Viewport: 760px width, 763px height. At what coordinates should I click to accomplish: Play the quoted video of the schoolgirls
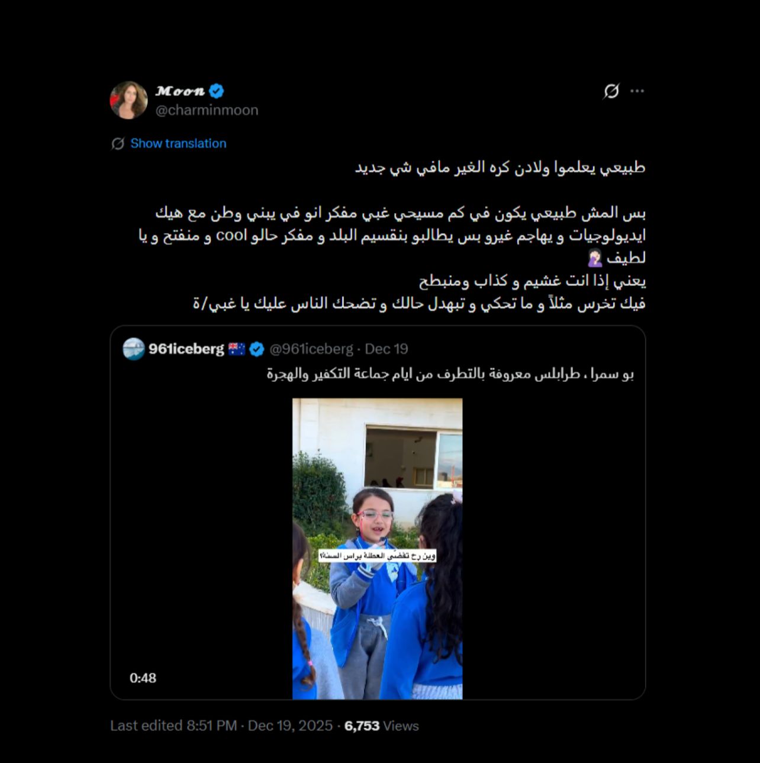pos(377,549)
